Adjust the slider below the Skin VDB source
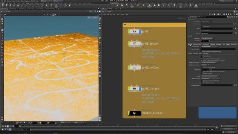238x134 pixels. coord(223,41)
